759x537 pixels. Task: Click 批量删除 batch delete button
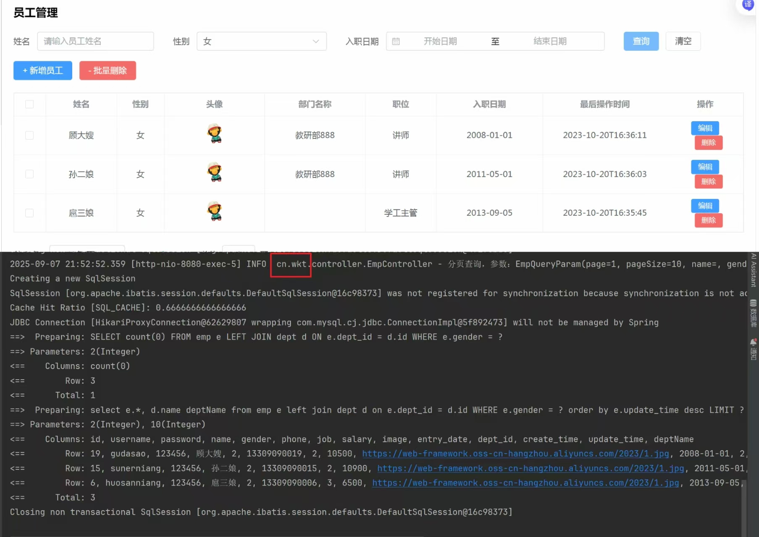108,70
